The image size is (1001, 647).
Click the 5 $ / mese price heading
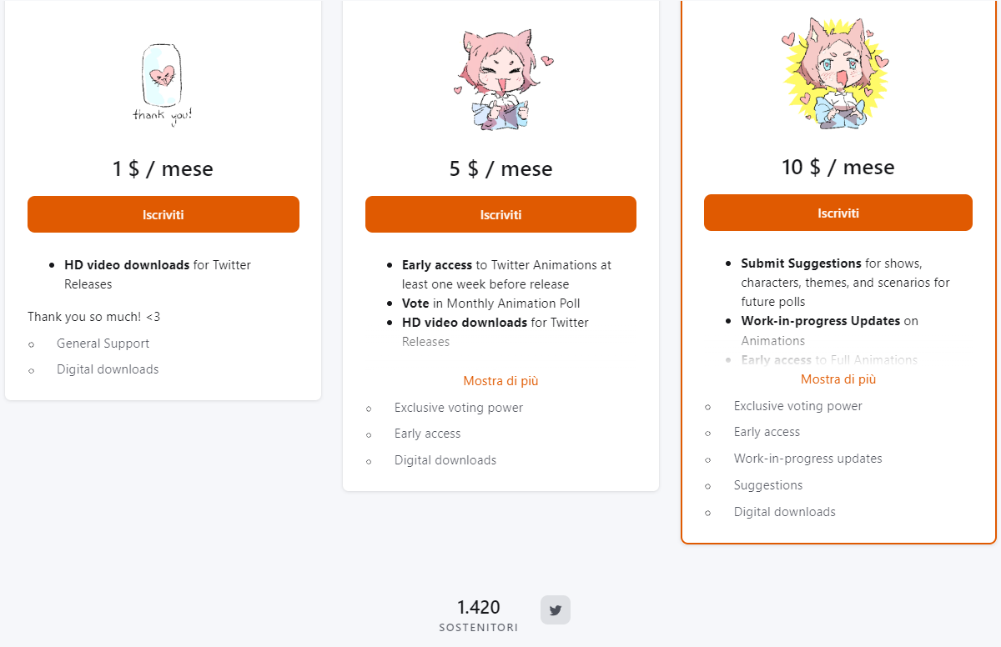tap(500, 169)
